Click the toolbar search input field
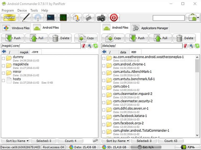 coord(169,18)
